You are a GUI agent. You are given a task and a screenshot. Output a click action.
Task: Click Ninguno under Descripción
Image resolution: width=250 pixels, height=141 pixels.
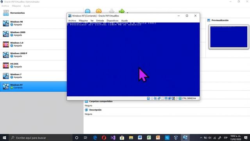click(88, 114)
